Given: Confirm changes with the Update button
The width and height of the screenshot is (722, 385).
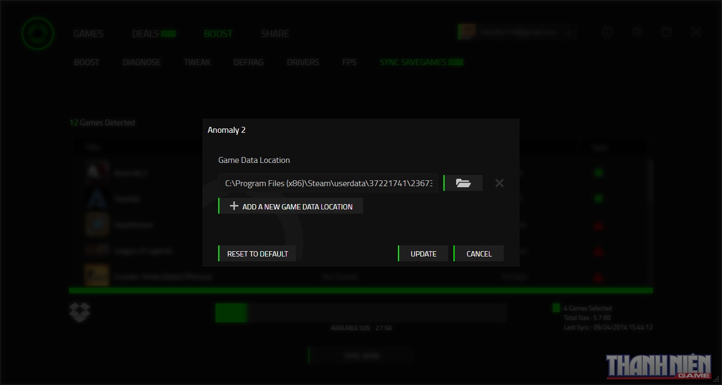Looking at the screenshot, I should (423, 253).
